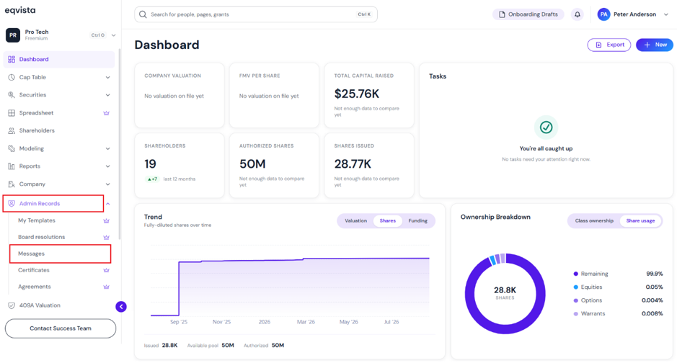Expand the Cap Table menu chevron
Screen dimensions: 677x363
pyautogui.click(x=107, y=77)
